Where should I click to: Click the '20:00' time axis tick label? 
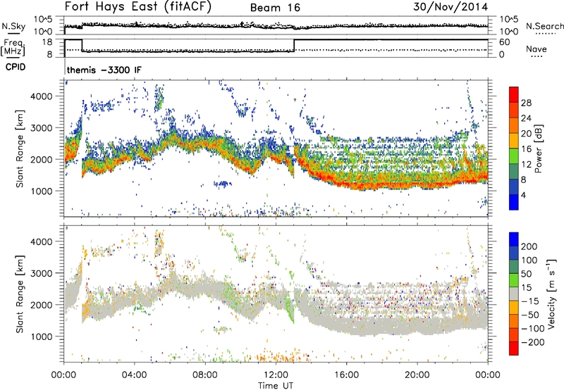[x=417, y=375]
